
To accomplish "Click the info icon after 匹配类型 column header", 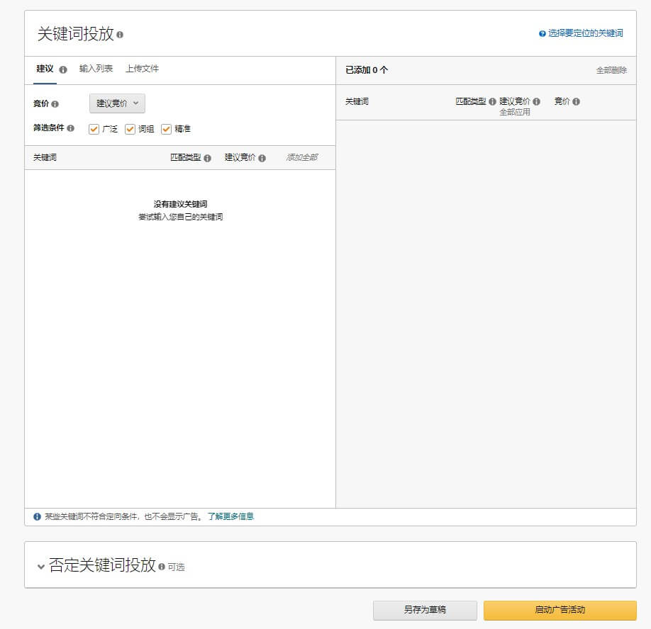I will point(208,157).
